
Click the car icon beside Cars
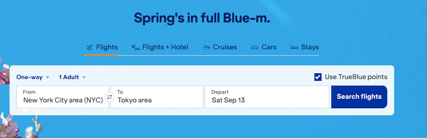click(x=255, y=48)
